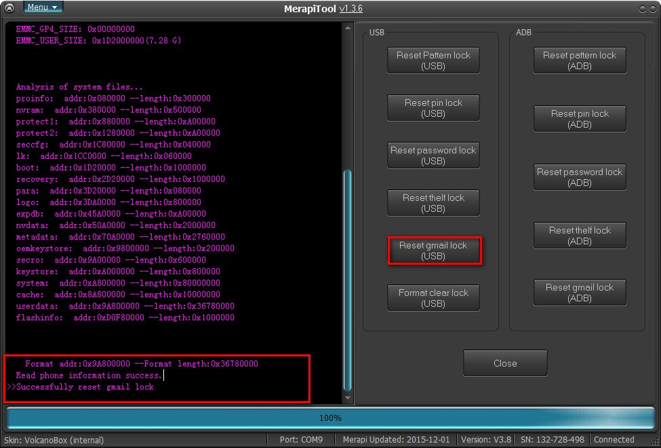The height and width of the screenshot is (448, 661).
Task: Click the minimize circle in title bar
Action: pos(642,8)
